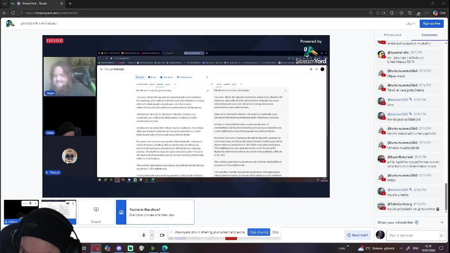Click the You're in the show! card

tap(155, 212)
